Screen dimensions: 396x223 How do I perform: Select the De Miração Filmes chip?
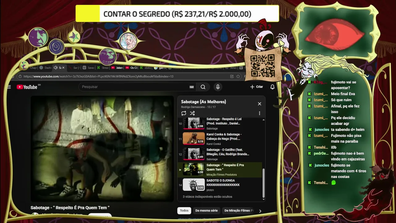(239, 211)
